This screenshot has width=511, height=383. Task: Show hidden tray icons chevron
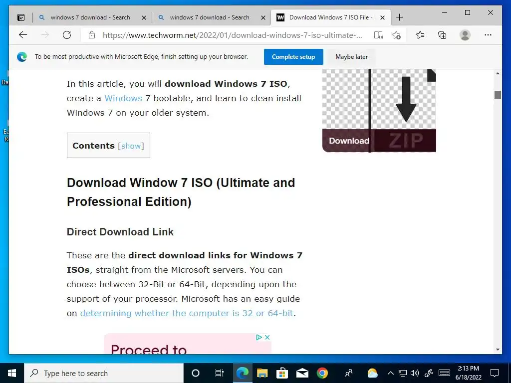pos(391,373)
